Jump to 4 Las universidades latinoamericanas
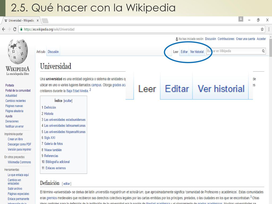The width and height of the screenshot is (272, 204). [x=63, y=126]
